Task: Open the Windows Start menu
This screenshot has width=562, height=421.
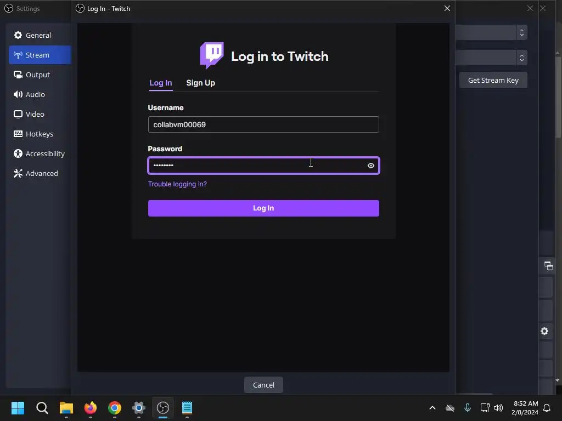Action: pos(18,408)
